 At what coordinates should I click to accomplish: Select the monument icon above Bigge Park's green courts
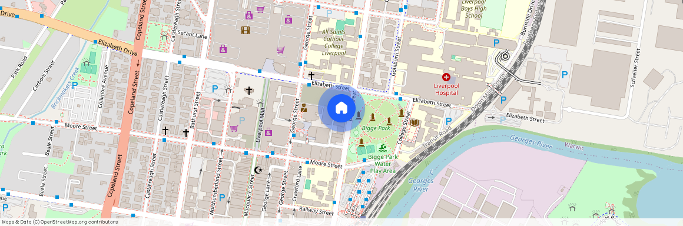coord(361,142)
